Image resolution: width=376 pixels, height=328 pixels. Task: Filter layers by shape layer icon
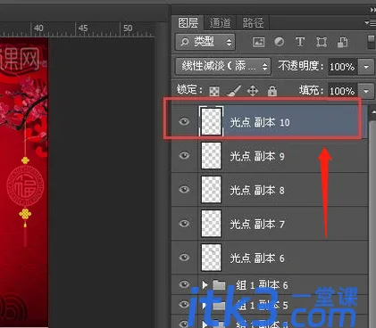point(322,42)
